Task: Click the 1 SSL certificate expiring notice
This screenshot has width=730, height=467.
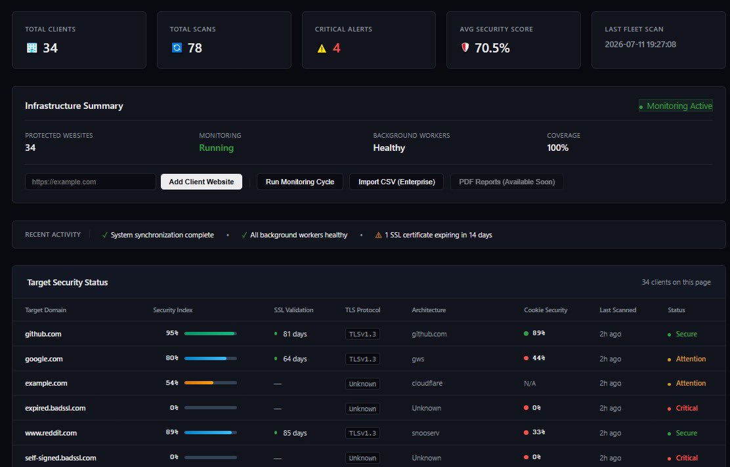Action: [x=438, y=235]
